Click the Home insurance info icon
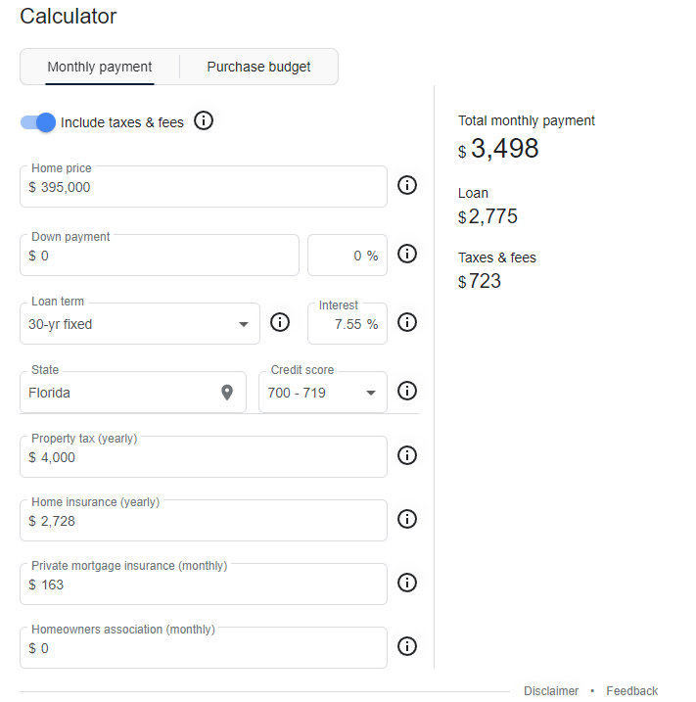Viewport: 696px width, 702px height. coord(407,519)
